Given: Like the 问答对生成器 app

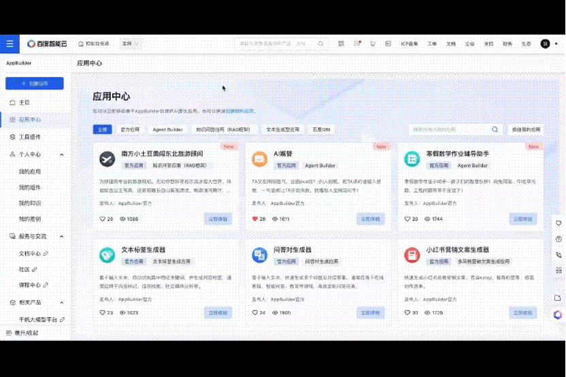Looking at the screenshot, I should click(255, 313).
